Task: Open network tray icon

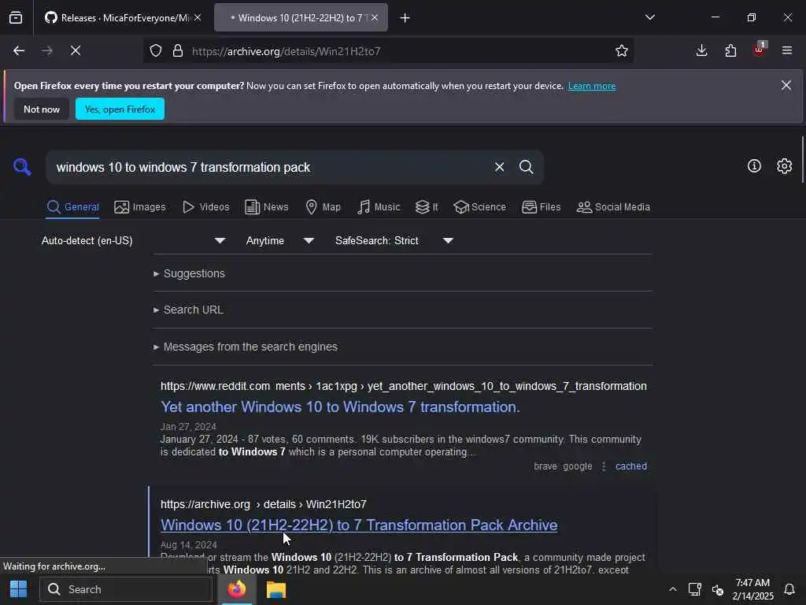Action: (694, 589)
